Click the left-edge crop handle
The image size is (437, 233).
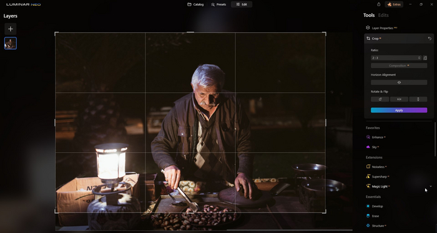(x=55, y=123)
